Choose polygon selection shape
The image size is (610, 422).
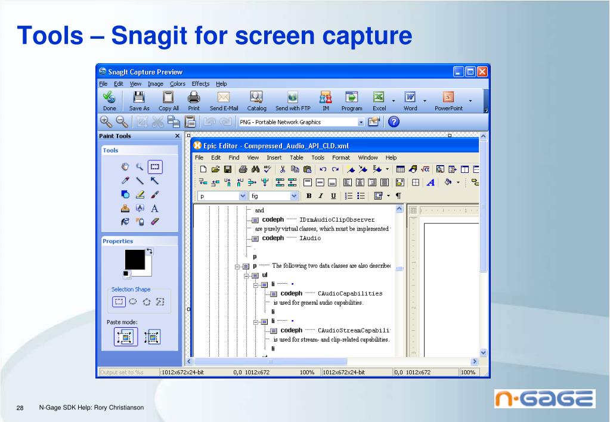pos(146,302)
